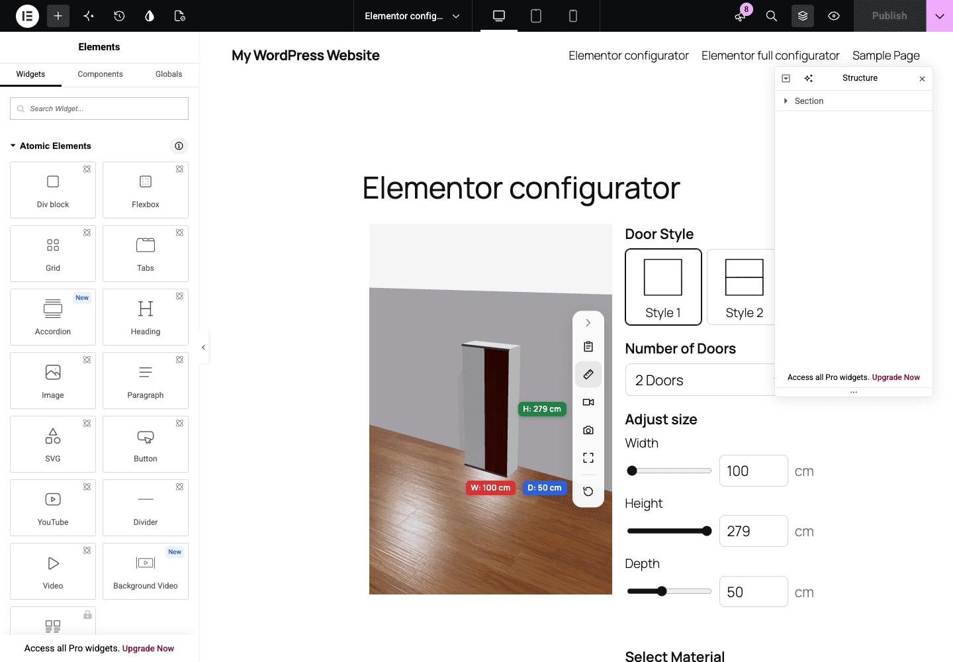Switch to tablet device view
953x662 pixels.
coord(536,16)
